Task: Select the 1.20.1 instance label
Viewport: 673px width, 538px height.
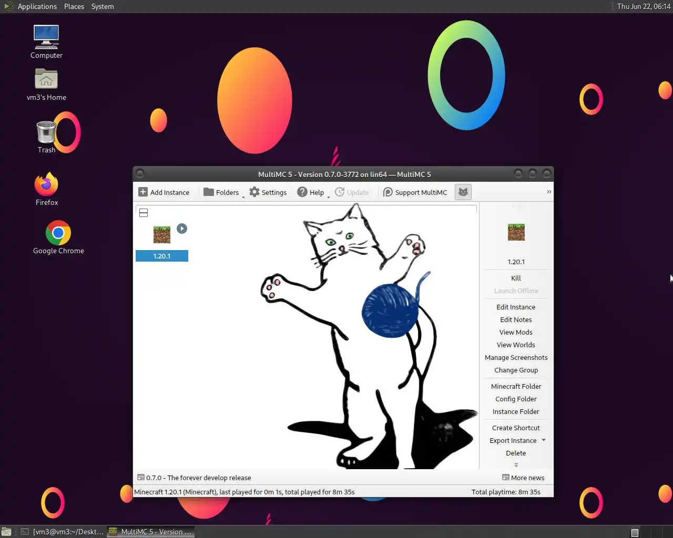Action: [x=162, y=256]
